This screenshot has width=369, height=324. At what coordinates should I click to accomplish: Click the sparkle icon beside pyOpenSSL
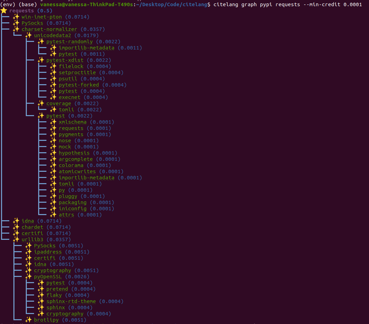tap(29, 277)
